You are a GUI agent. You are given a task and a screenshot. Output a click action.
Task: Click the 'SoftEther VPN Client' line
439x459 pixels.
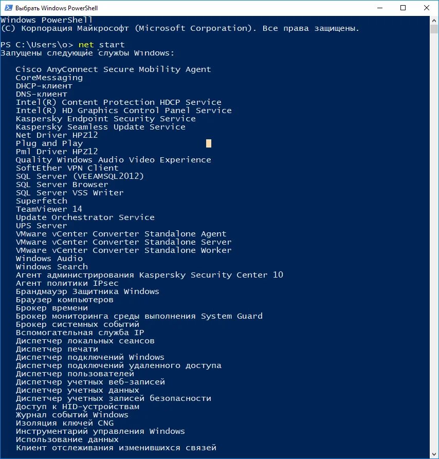67,168
